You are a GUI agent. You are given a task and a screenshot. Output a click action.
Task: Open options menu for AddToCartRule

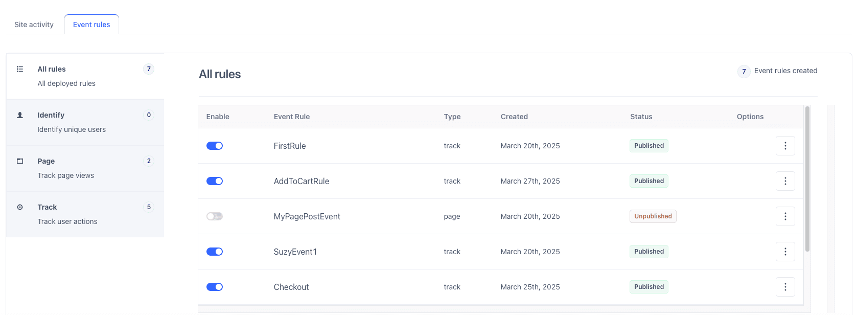785,181
